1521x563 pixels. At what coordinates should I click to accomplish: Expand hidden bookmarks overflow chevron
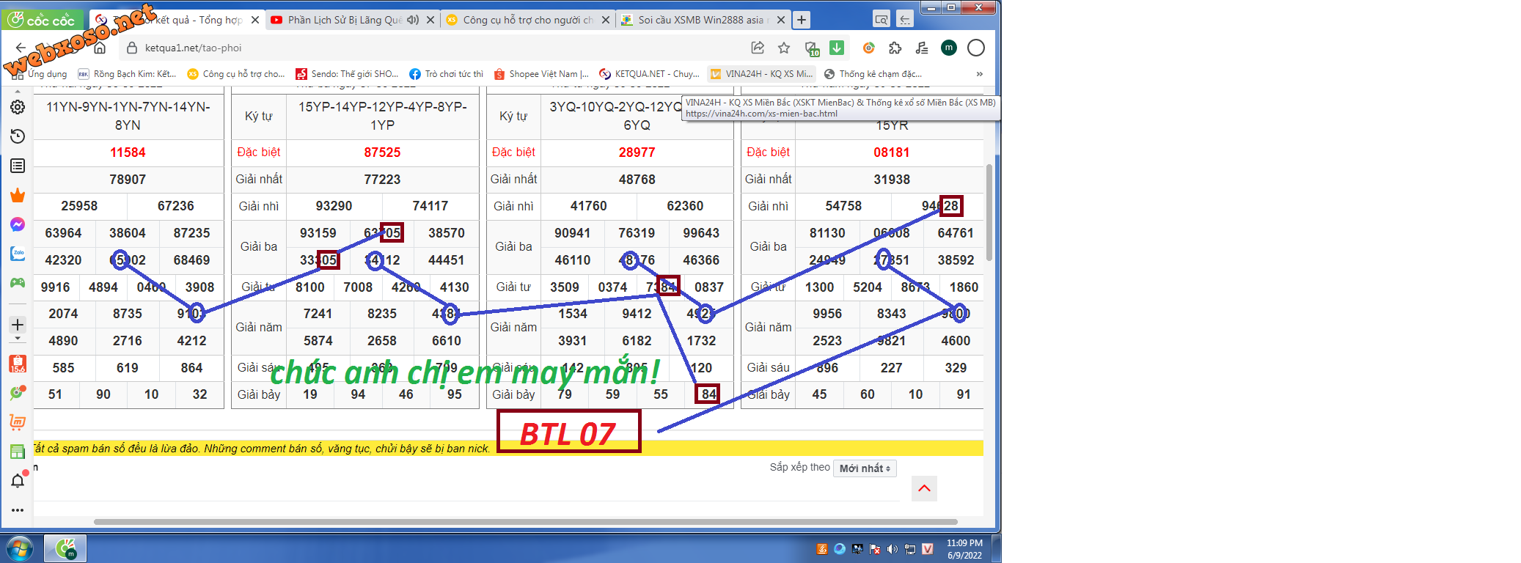(979, 74)
